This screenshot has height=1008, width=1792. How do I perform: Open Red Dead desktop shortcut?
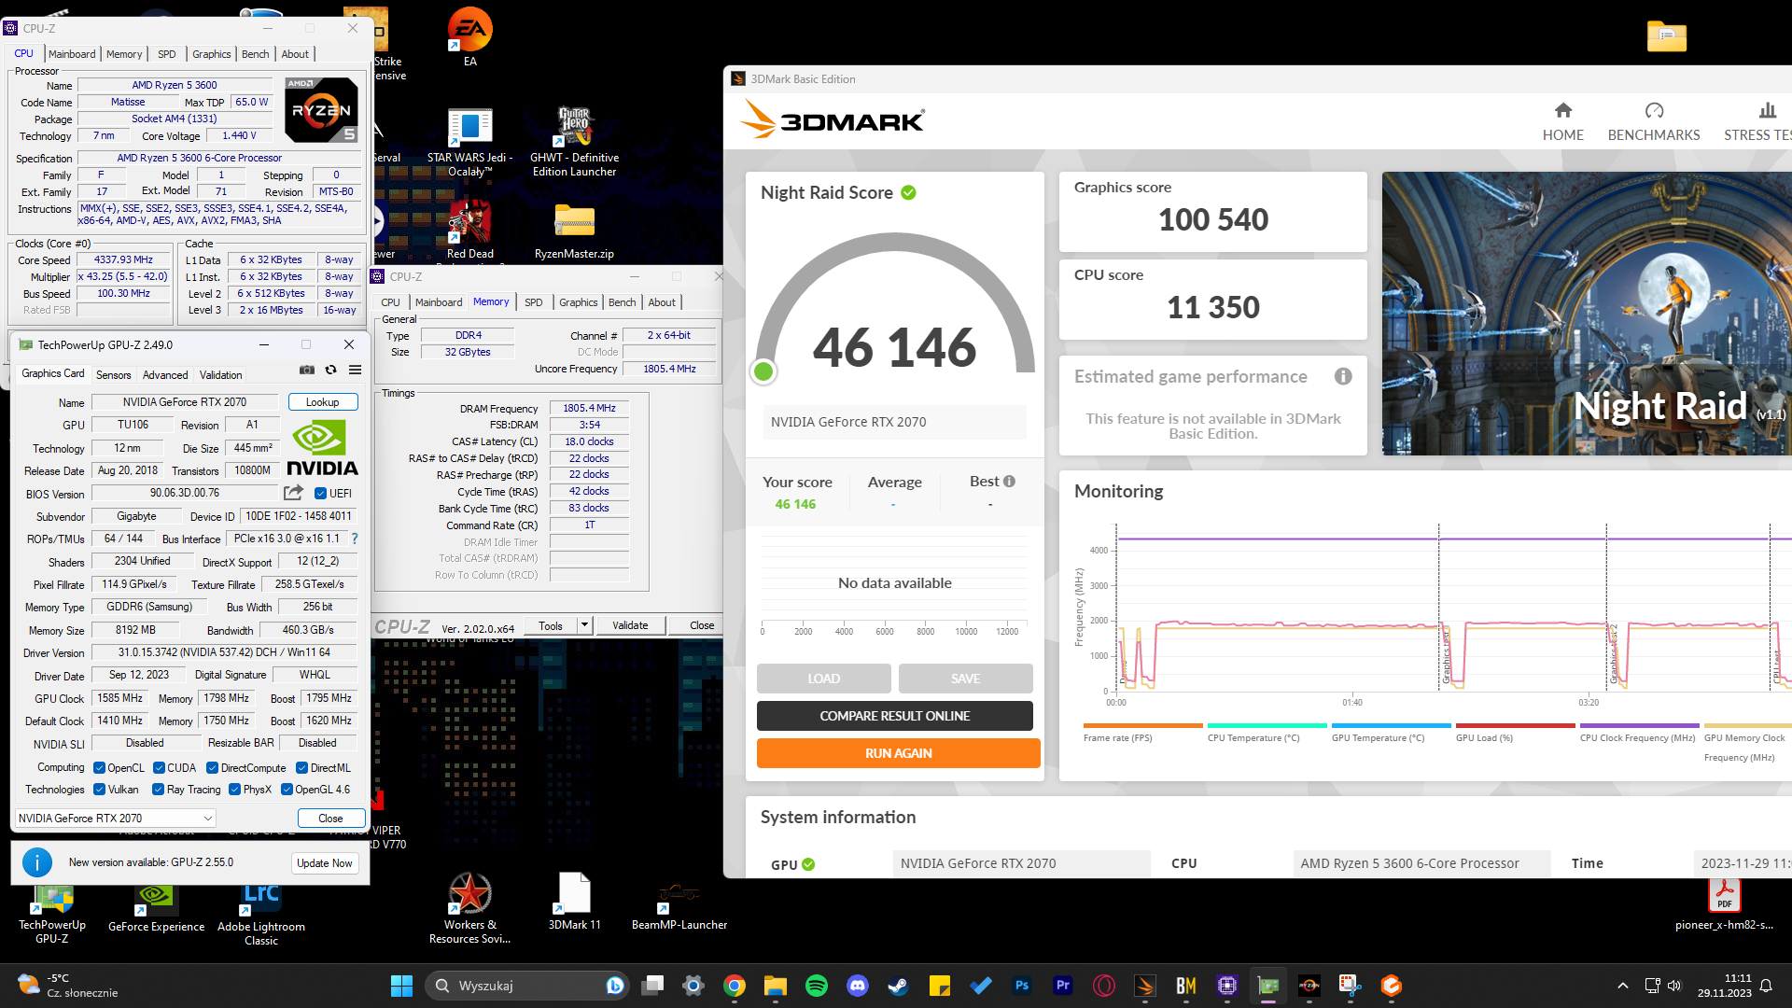pos(469,230)
